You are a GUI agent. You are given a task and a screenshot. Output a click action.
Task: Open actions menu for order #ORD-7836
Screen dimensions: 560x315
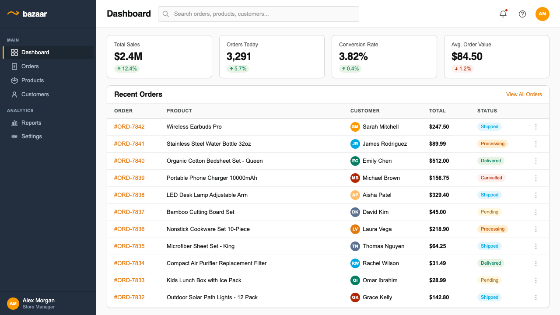[536, 229]
